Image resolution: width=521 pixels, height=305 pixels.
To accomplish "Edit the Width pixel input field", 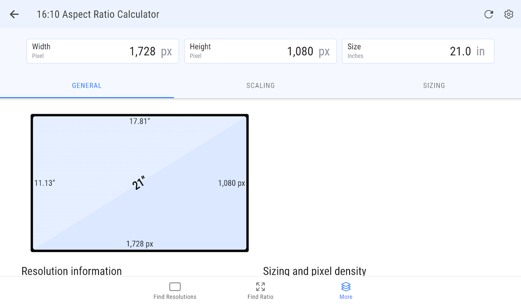I will click(103, 51).
